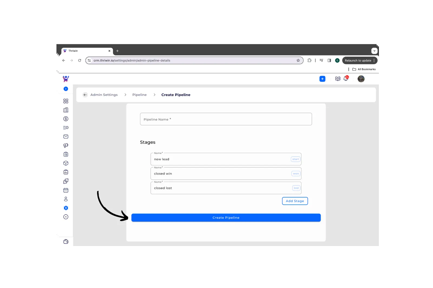Collapse the circled up-chevron in sidebar
The image size is (433, 288).
pos(66,217)
